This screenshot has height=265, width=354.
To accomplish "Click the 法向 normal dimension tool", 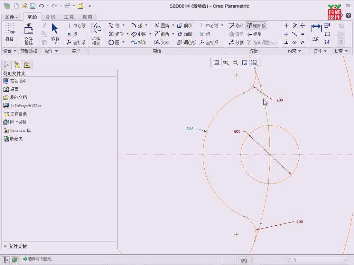I will 316,32.
